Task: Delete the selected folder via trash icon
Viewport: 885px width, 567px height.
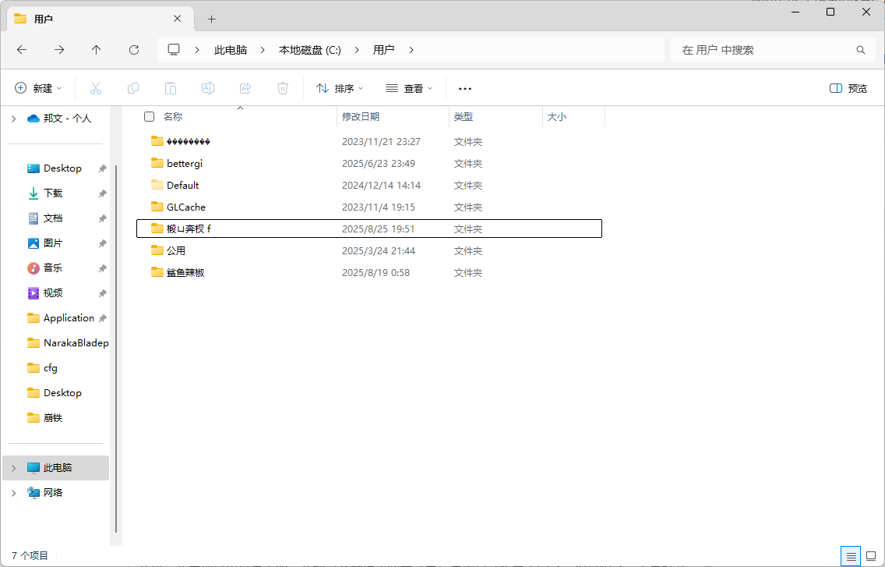Action: coord(283,88)
